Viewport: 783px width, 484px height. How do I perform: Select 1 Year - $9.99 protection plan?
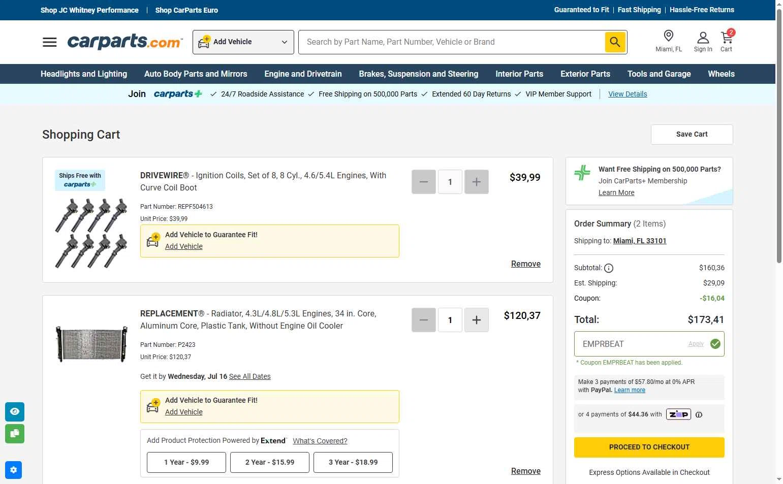[186, 462]
